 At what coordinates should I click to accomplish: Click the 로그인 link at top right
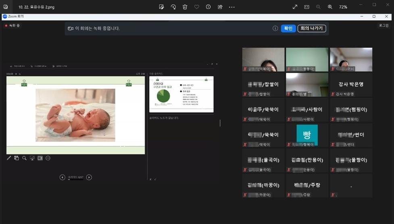[x=384, y=25]
